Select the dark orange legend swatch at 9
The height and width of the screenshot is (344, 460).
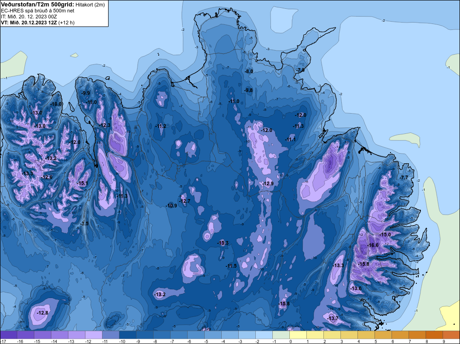pos(451,335)
